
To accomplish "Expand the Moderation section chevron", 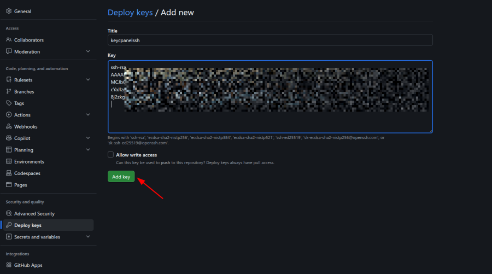I will pyautogui.click(x=88, y=51).
